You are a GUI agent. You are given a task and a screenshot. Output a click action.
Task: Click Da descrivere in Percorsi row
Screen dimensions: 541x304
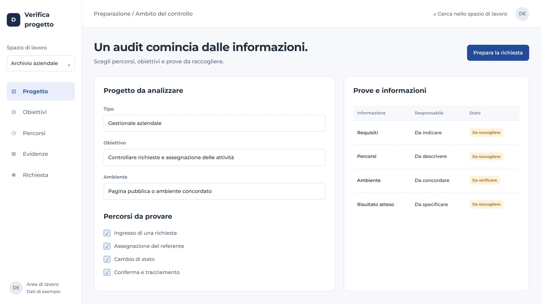[x=431, y=156]
